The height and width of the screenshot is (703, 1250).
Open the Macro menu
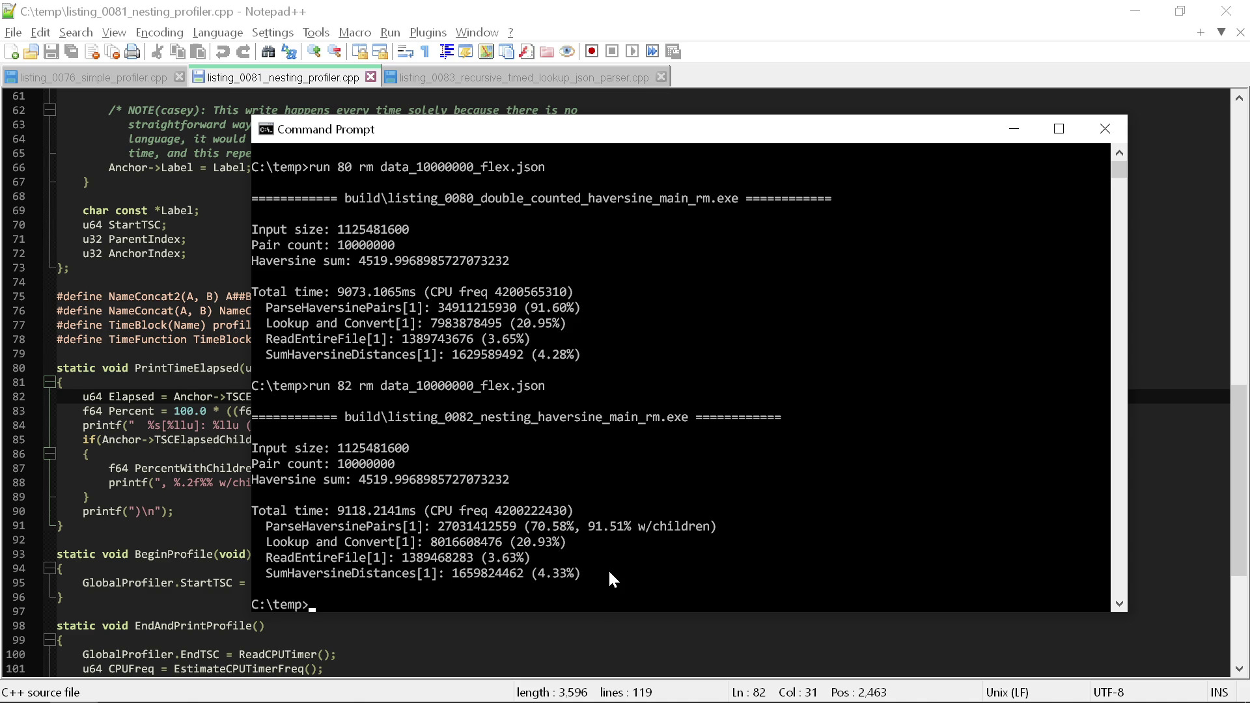point(355,32)
